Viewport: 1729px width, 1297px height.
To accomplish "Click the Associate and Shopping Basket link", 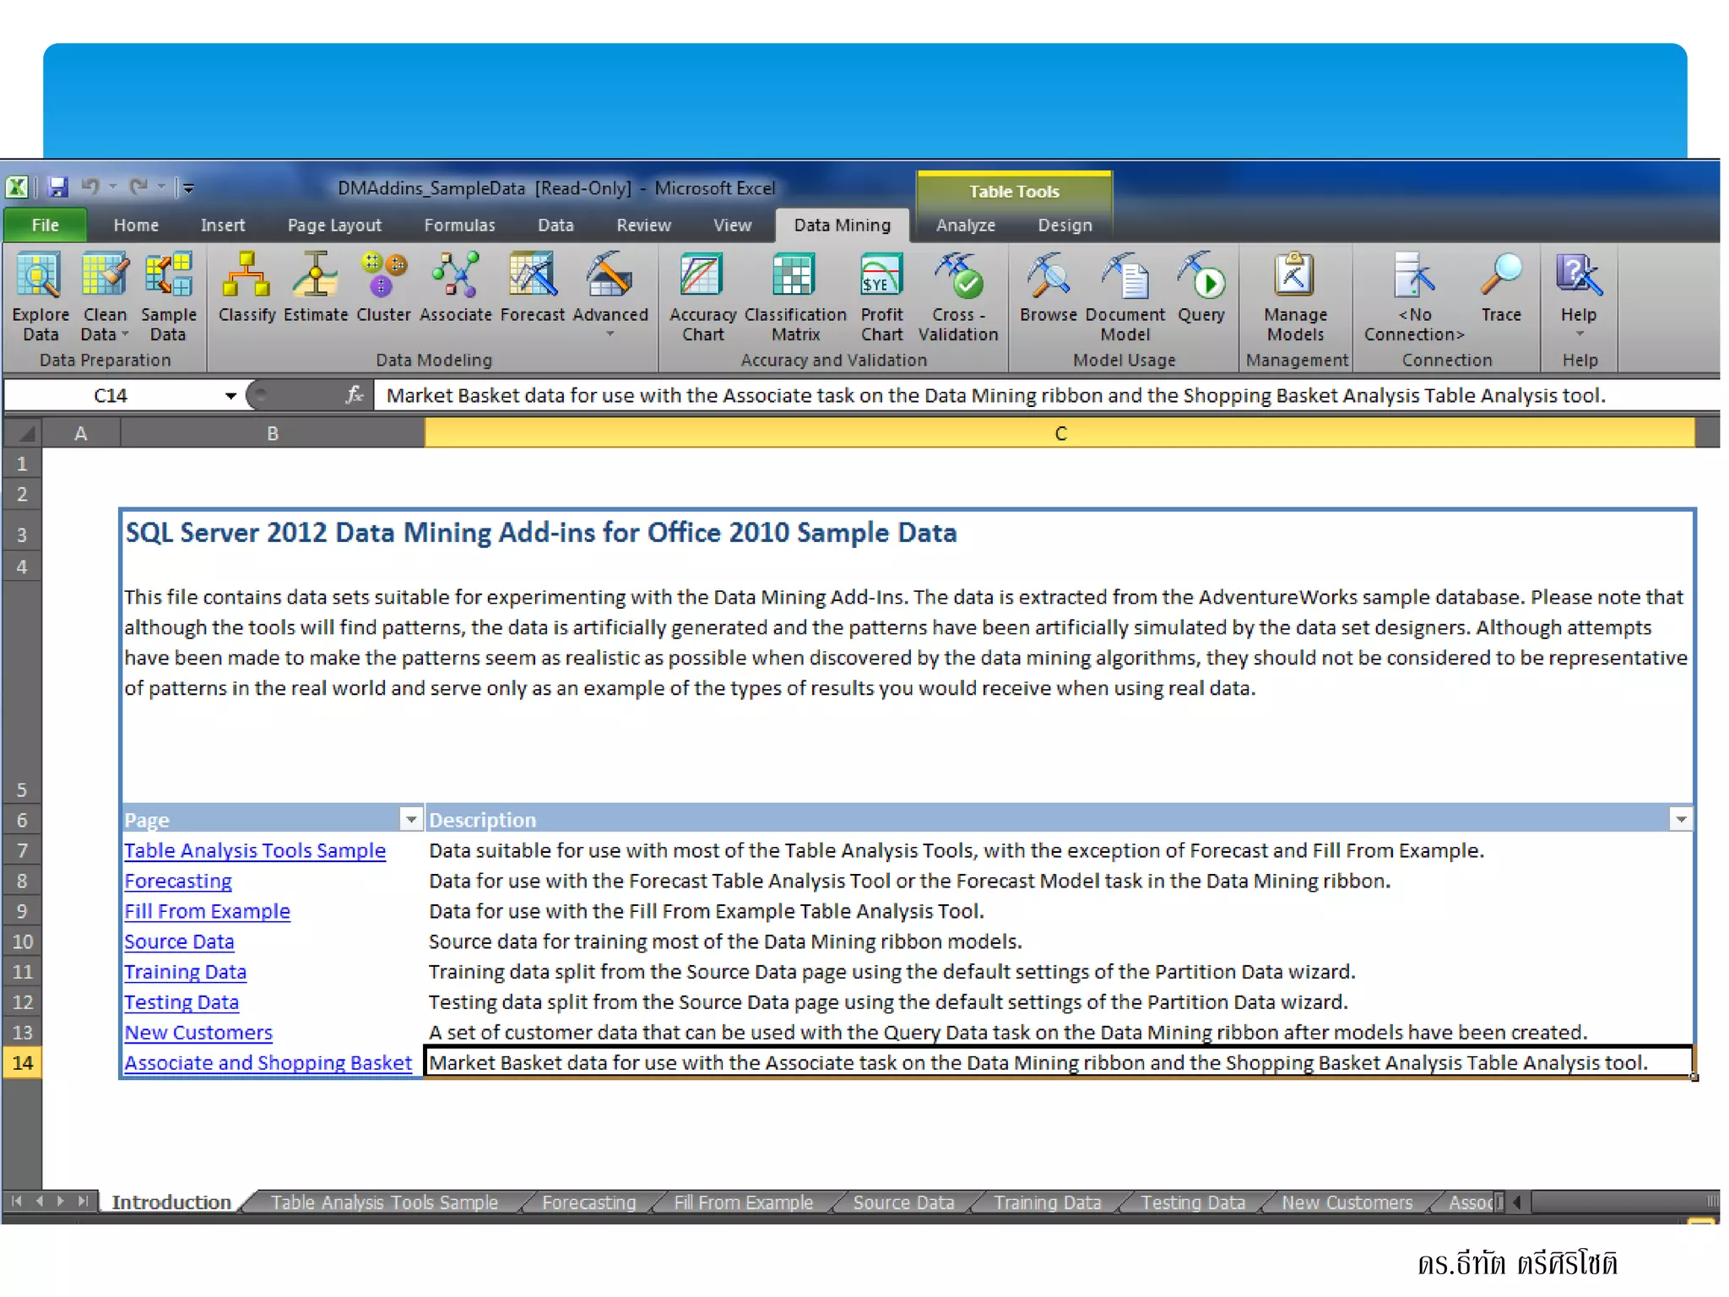I will 268,1063.
